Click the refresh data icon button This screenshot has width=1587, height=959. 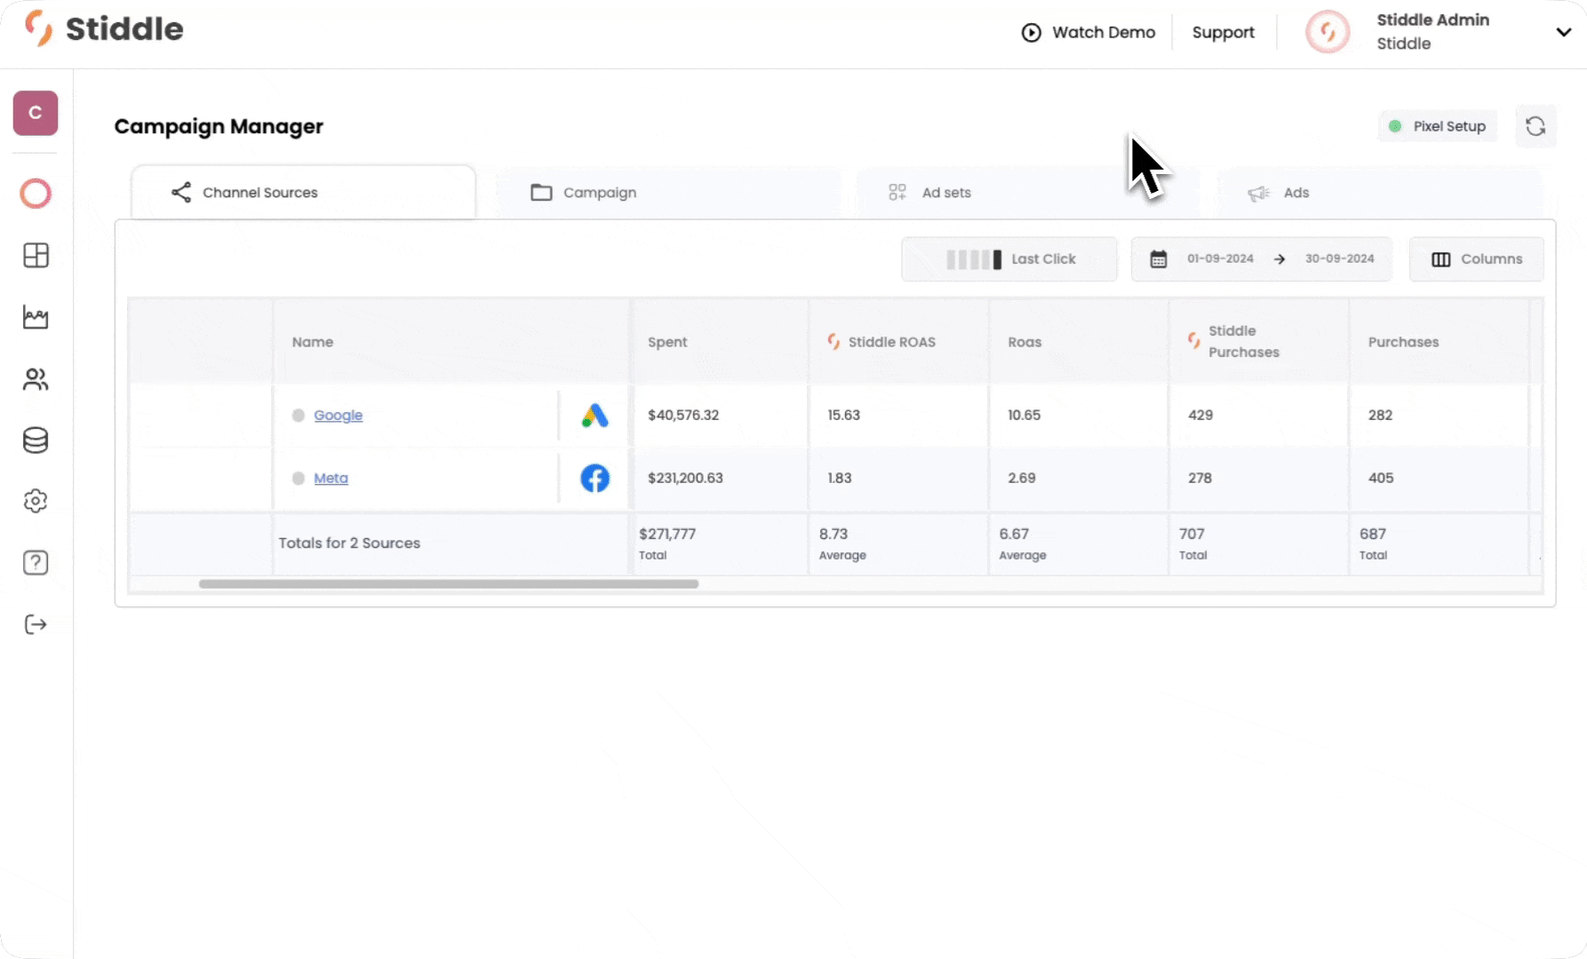[x=1535, y=126]
